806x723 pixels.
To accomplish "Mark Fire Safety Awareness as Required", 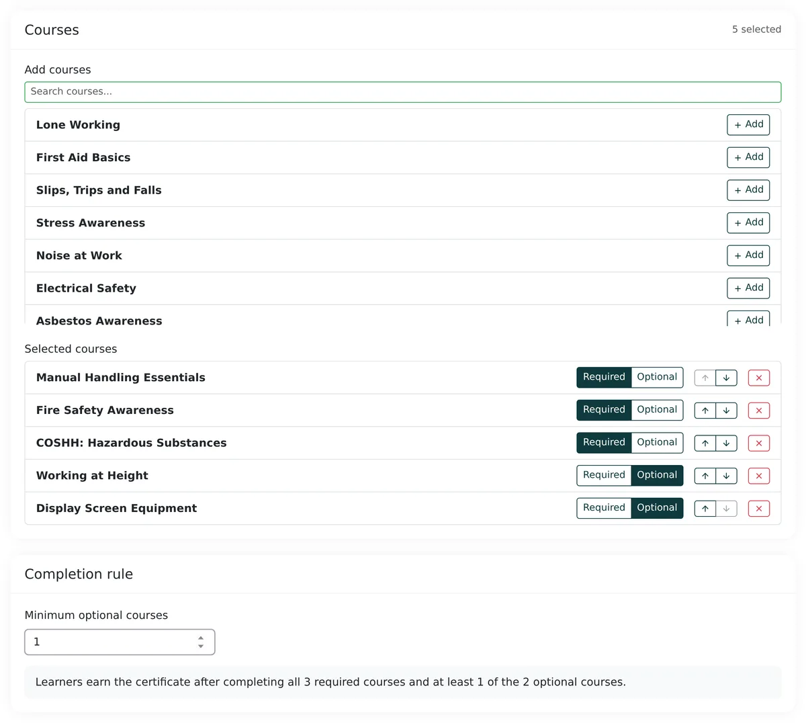I will pyautogui.click(x=604, y=410).
